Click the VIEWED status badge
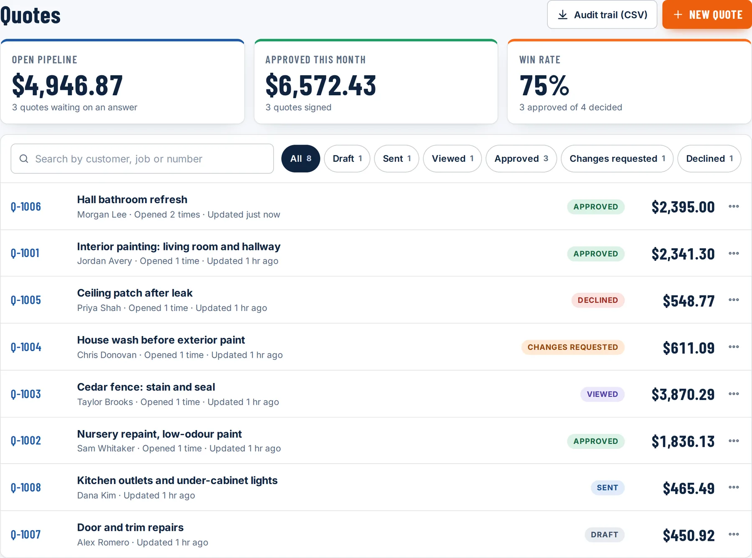The image size is (752, 558). tap(602, 394)
